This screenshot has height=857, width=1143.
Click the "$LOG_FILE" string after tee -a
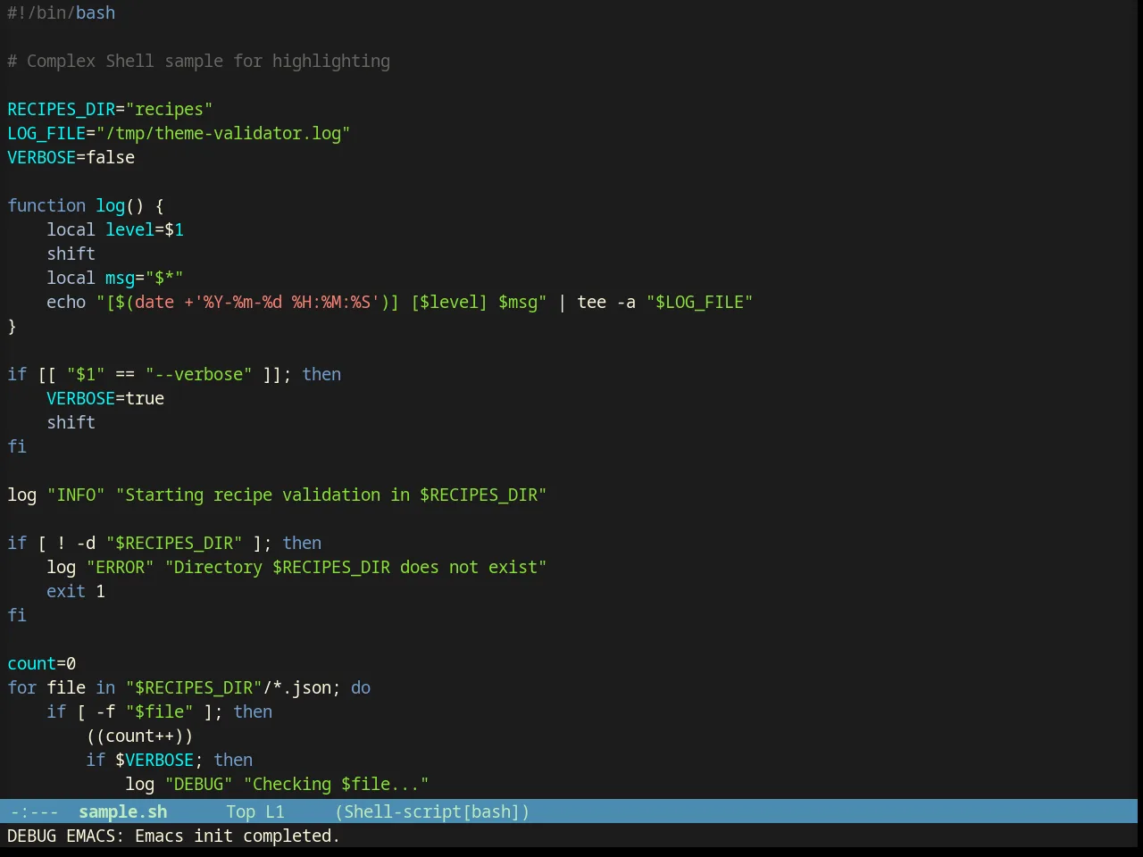[699, 302]
